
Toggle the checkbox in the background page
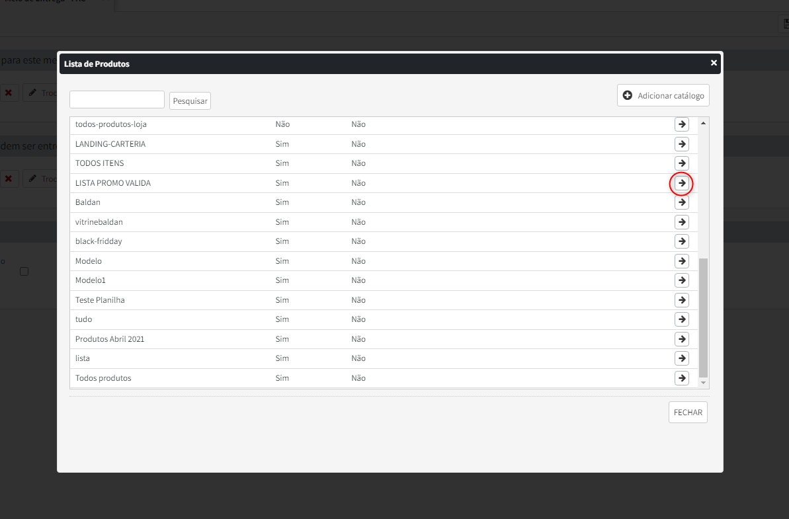point(24,272)
